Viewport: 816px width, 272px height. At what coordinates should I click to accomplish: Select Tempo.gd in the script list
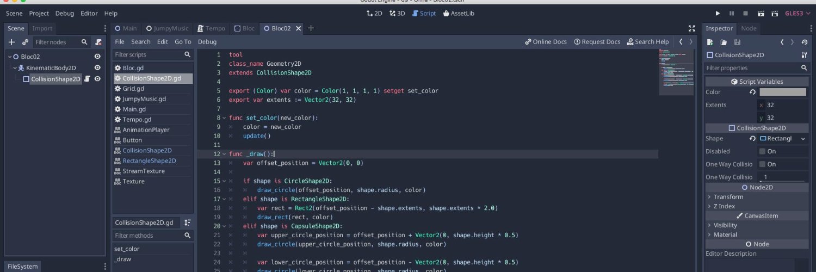click(x=153, y=120)
